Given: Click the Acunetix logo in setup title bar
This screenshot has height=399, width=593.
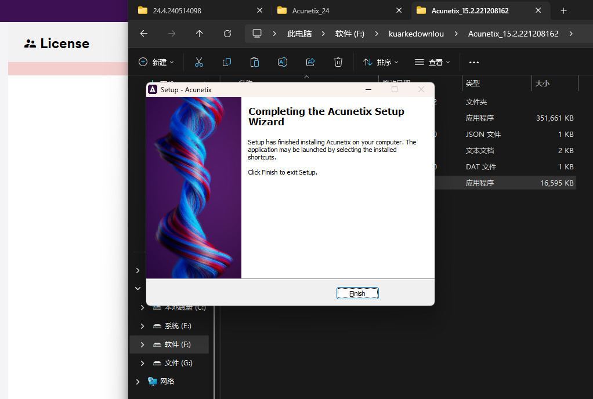Looking at the screenshot, I should (153, 89).
